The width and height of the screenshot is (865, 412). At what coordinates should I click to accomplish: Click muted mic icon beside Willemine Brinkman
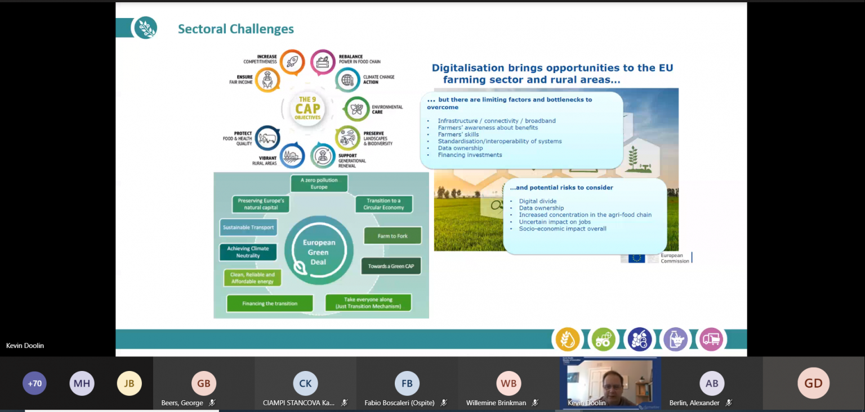535,402
